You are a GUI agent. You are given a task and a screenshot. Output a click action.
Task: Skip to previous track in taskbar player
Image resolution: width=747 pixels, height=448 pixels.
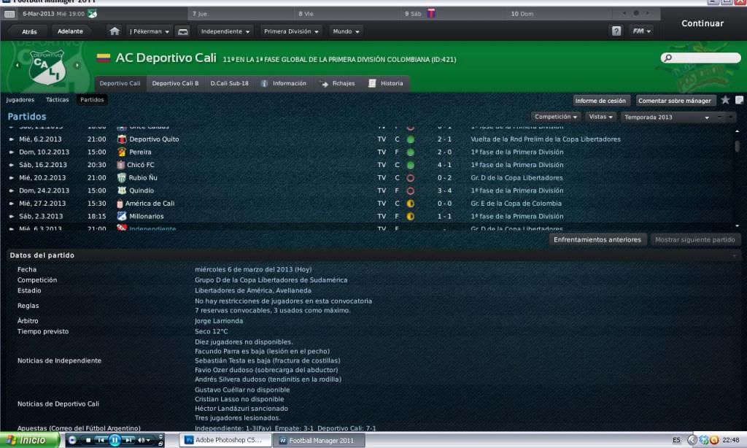click(x=101, y=441)
